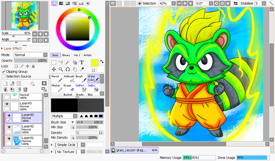The width and height of the screenshot is (275, 161).
Task: Toggle Lock preserve opacity
Action: (16, 66)
